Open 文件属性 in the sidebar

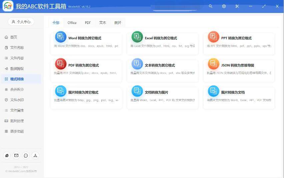tap(21, 110)
